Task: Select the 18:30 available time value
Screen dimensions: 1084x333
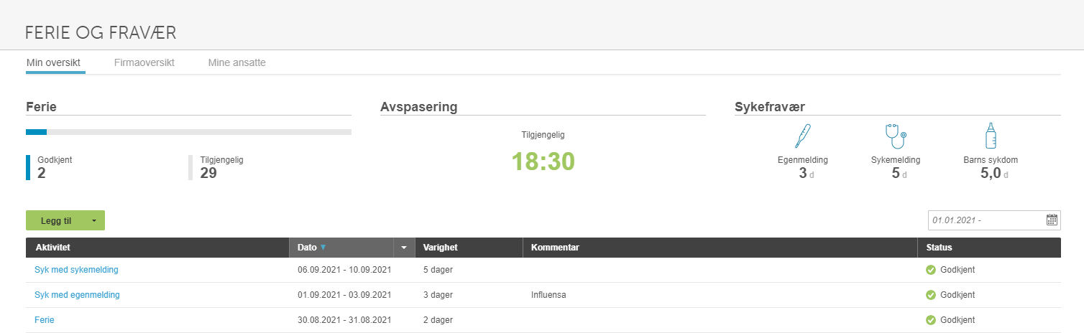Action: (x=543, y=161)
